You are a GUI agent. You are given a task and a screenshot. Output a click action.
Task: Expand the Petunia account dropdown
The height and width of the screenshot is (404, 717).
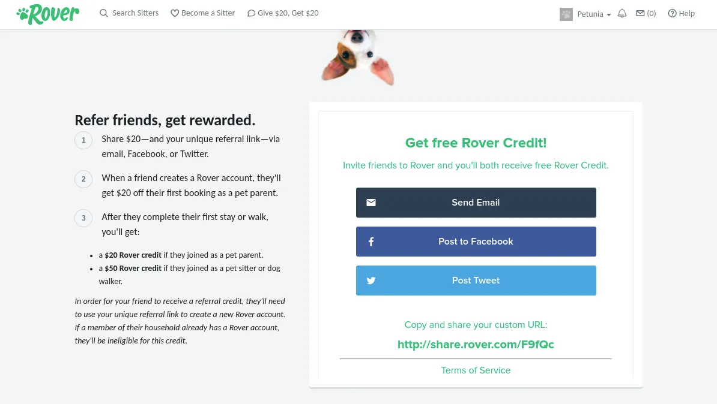point(609,14)
